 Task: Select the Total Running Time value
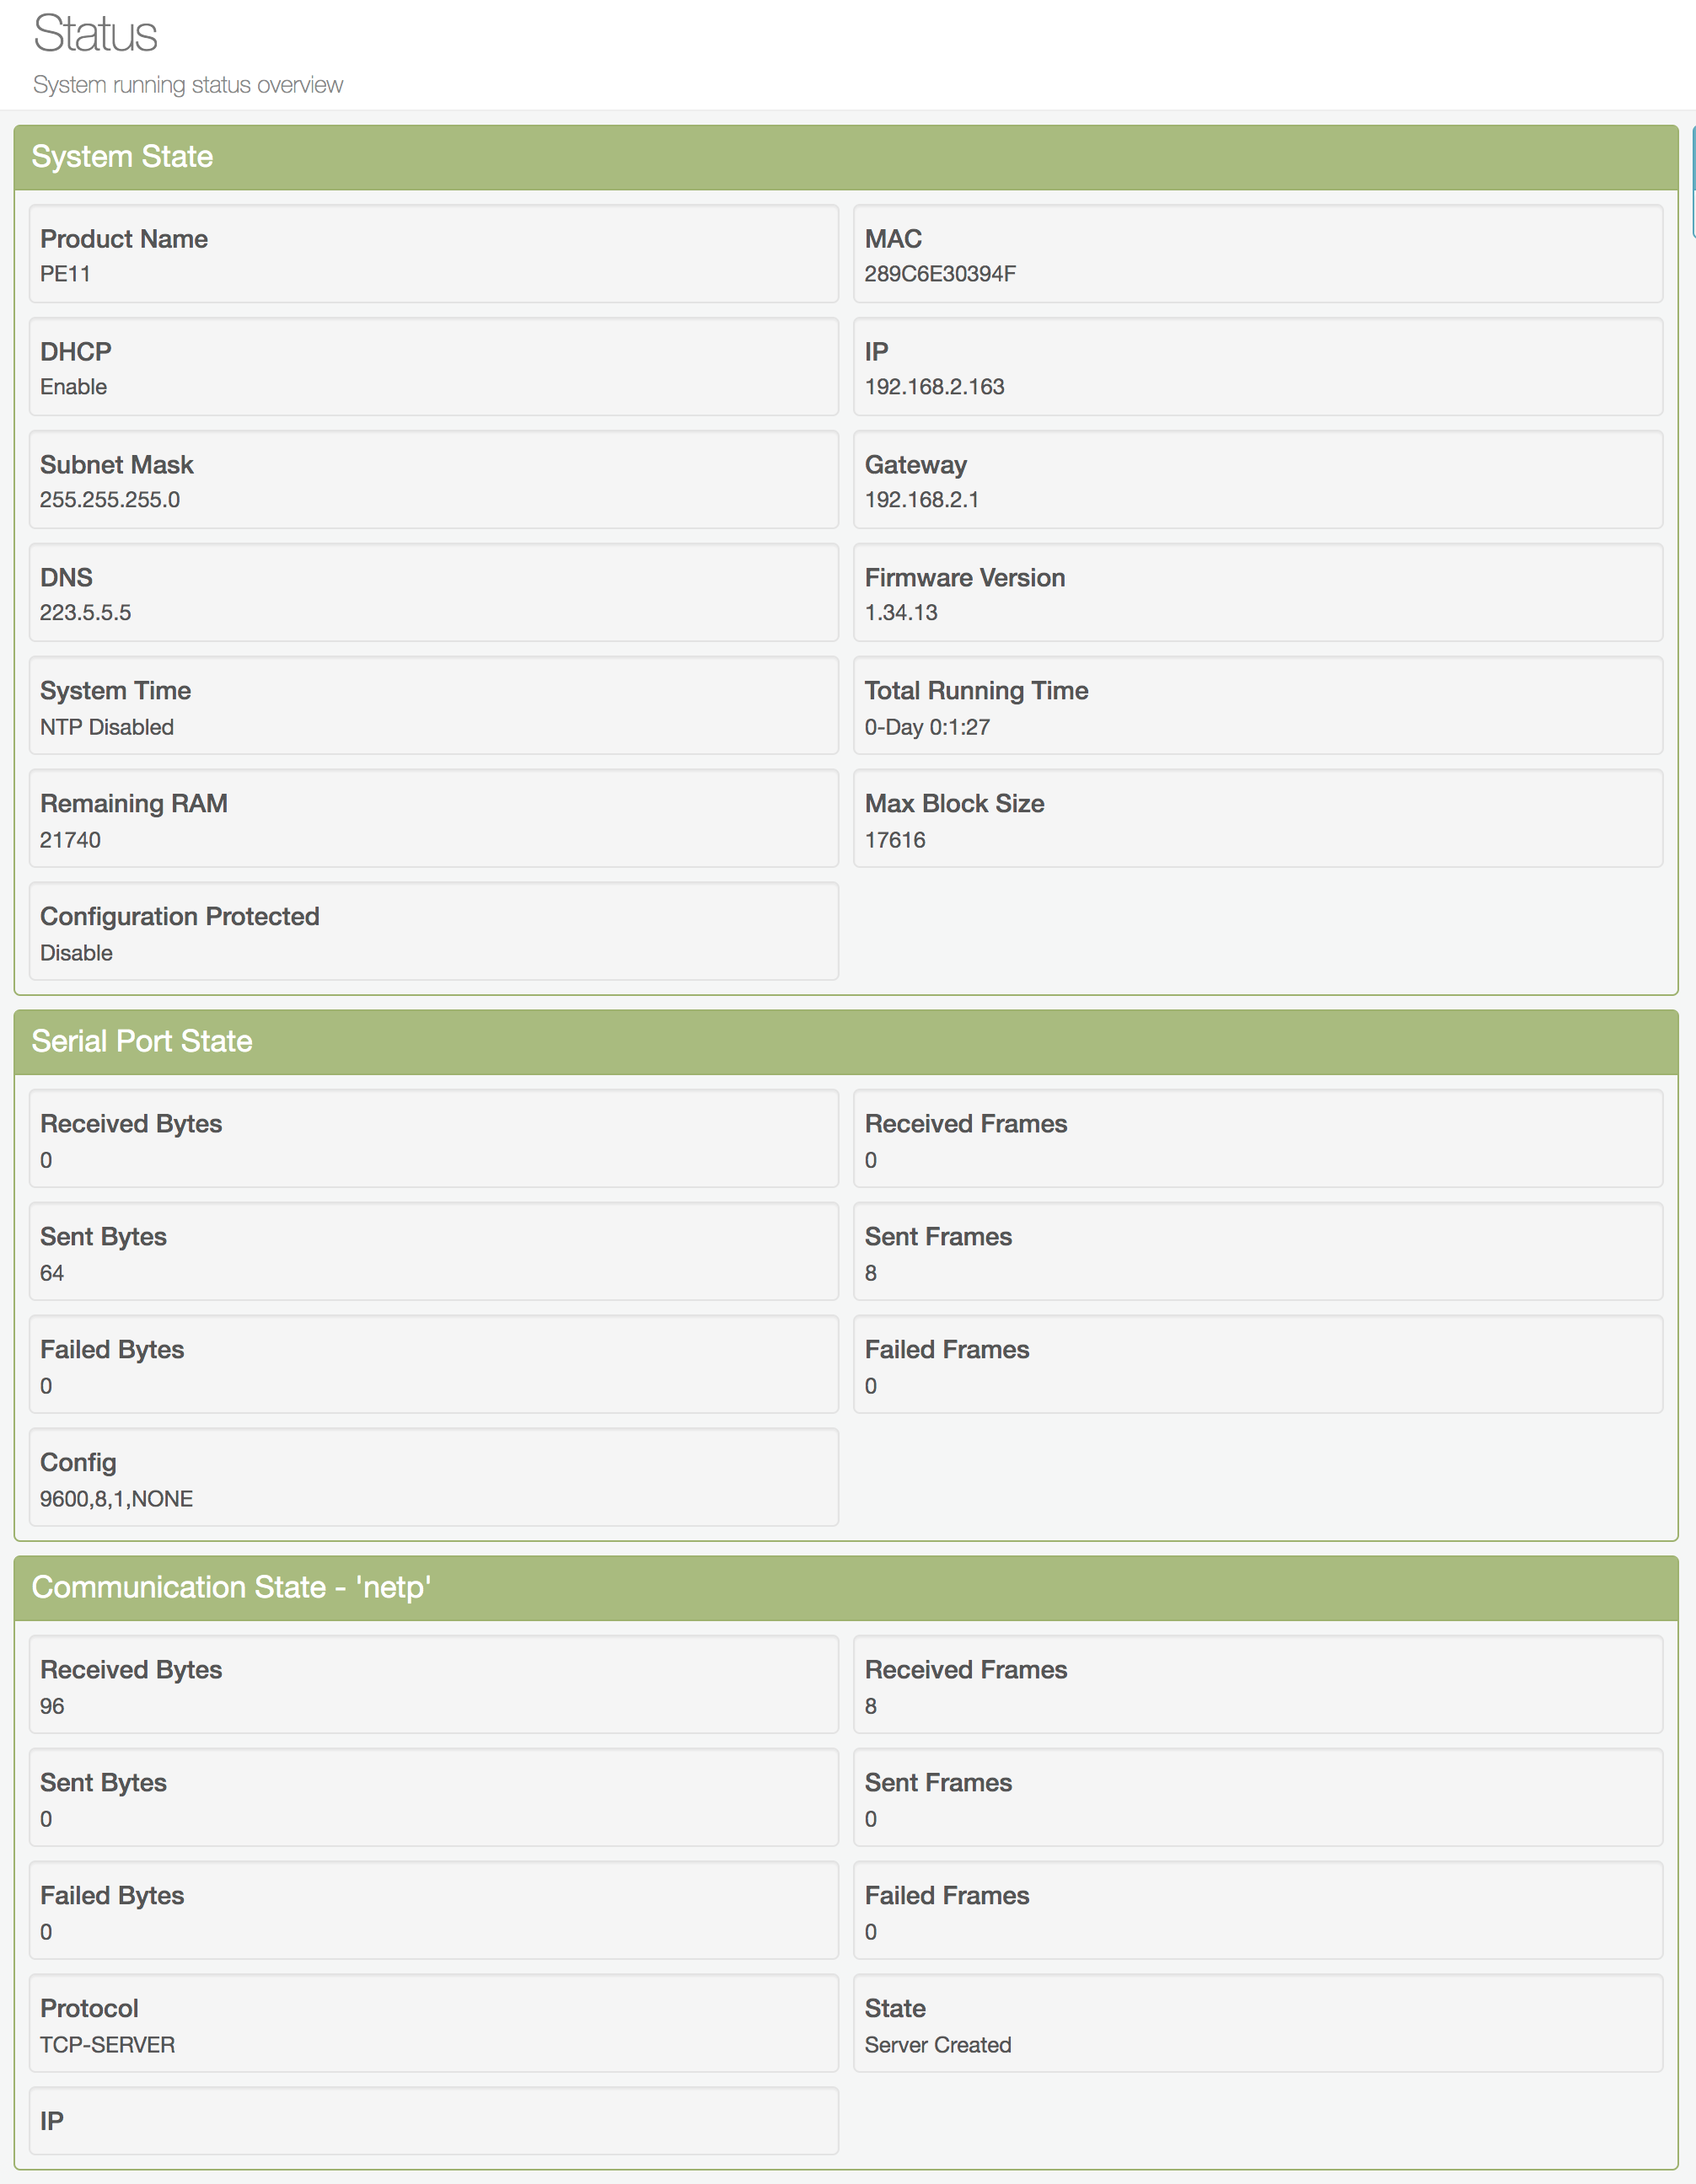tap(926, 727)
